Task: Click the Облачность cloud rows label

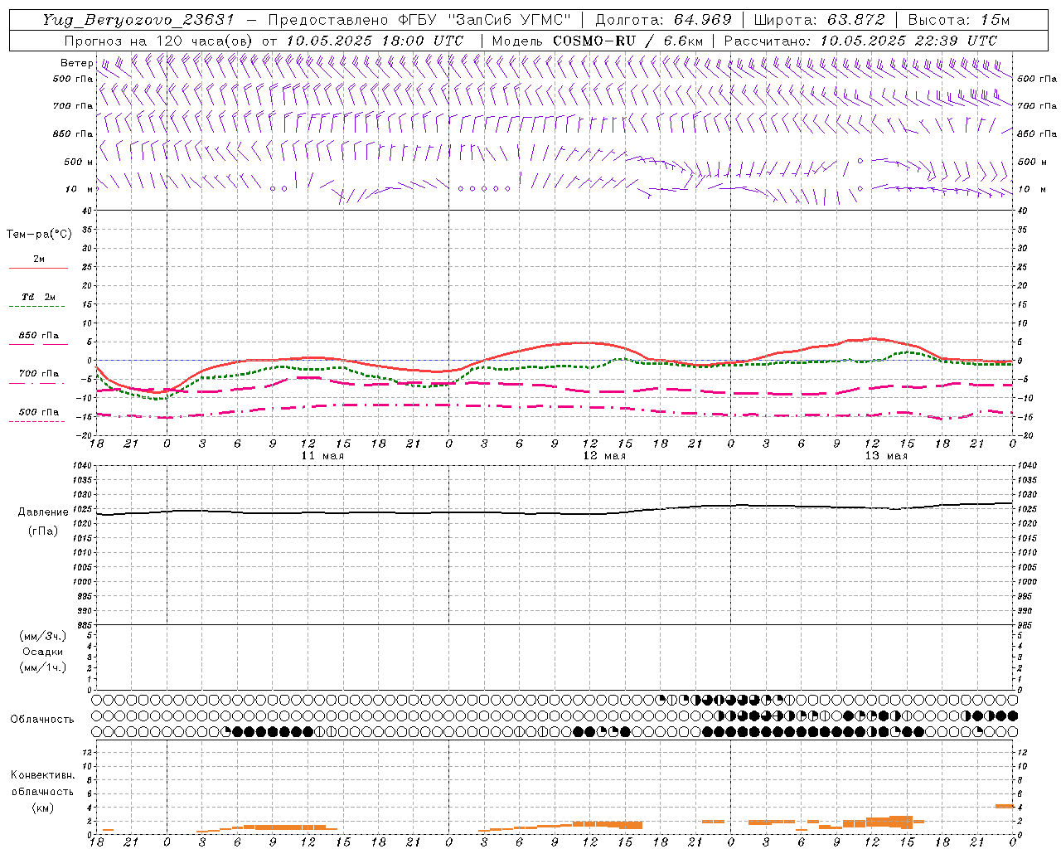Action: click(42, 719)
